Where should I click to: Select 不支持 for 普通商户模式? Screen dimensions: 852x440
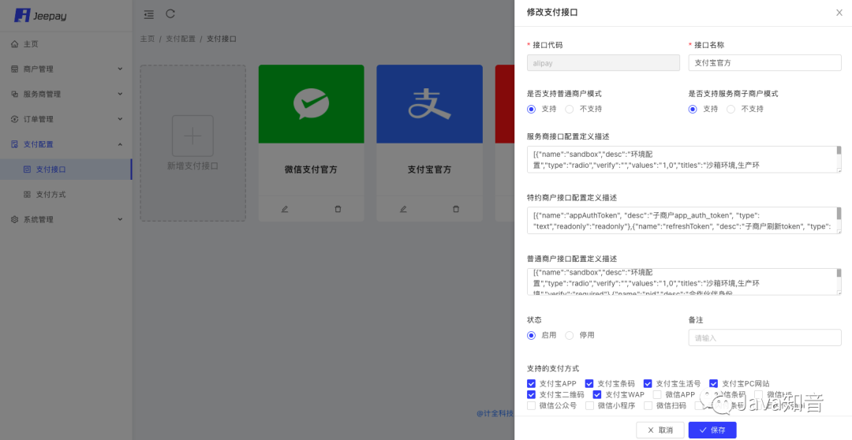tap(570, 109)
